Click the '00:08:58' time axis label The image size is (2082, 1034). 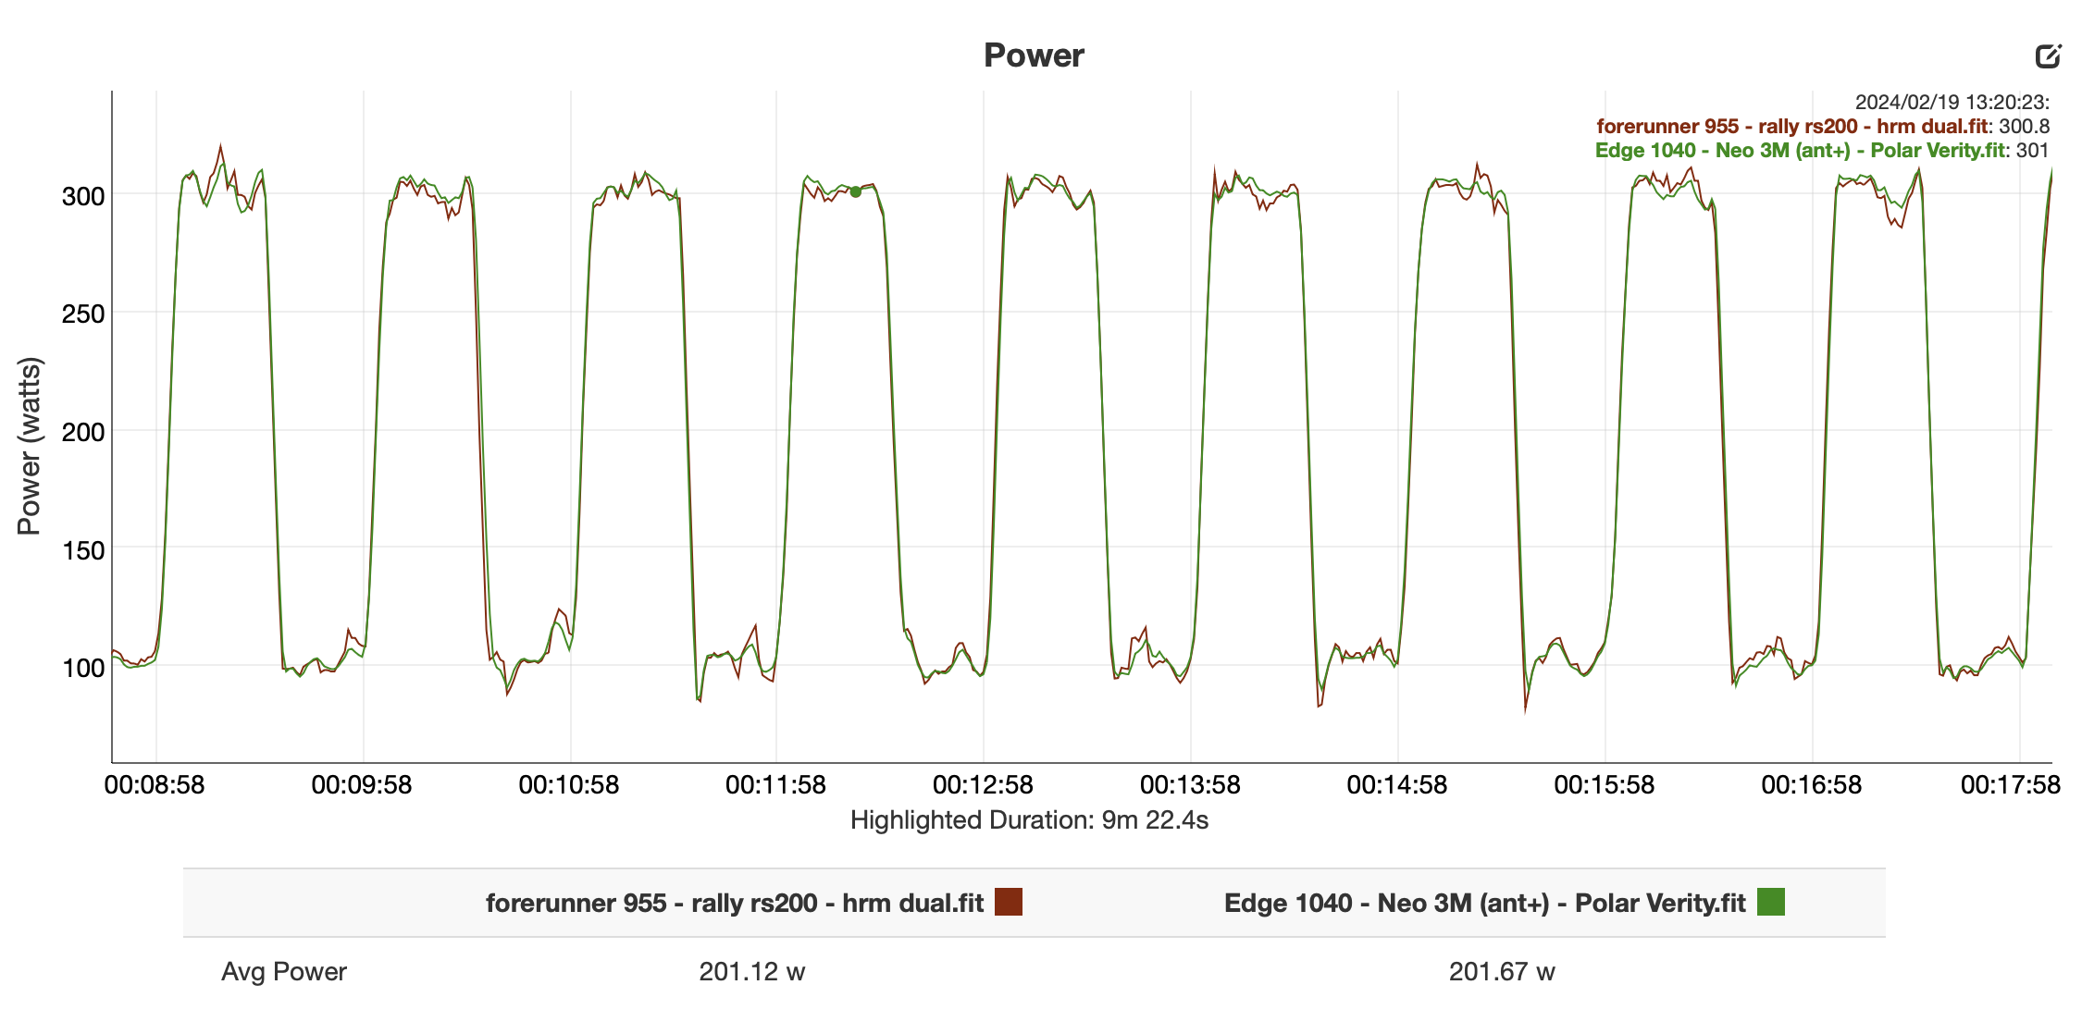(155, 785)
